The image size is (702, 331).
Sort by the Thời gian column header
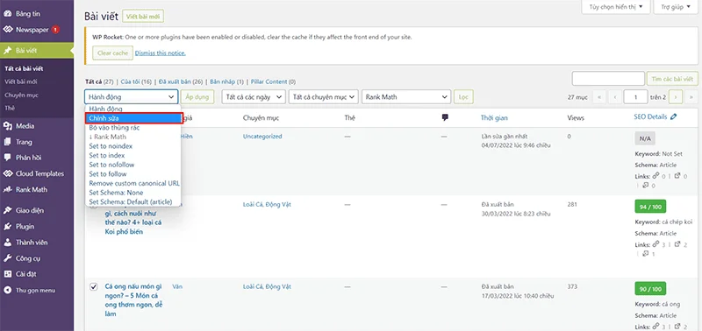[494, 118]
